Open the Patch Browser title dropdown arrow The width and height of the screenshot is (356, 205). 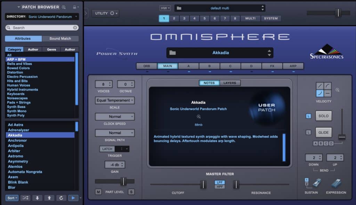pos(19,7)
